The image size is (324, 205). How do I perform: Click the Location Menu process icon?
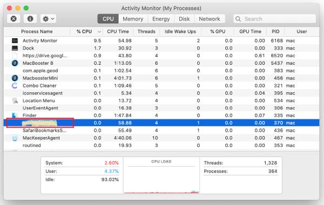(15, 100)
